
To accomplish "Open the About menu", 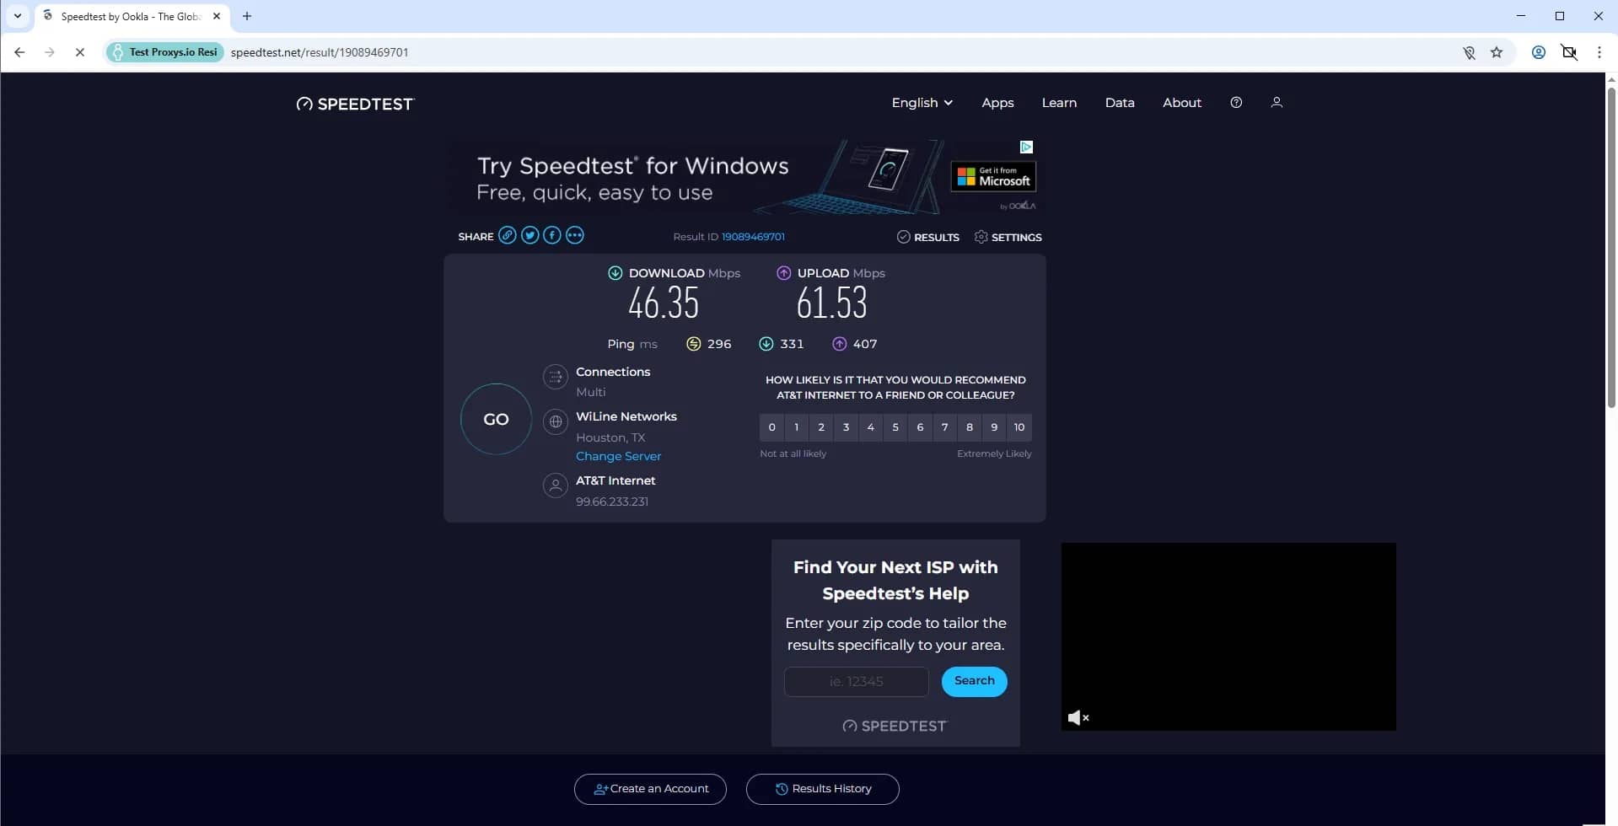I will coord(1182,102).
